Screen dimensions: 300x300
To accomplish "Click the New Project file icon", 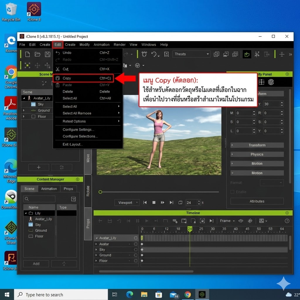I will point(28,54).
